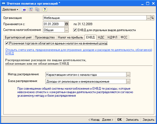Click the window title bar form icon
Screen dimensions: 157x124
4,3
